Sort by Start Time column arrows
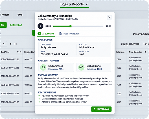Image resolution: width=149 pixels, height=119 pixels. click(21, 52)
